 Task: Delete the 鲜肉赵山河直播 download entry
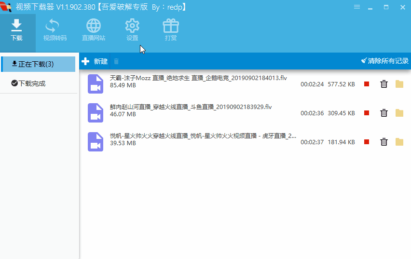(384, 113)
